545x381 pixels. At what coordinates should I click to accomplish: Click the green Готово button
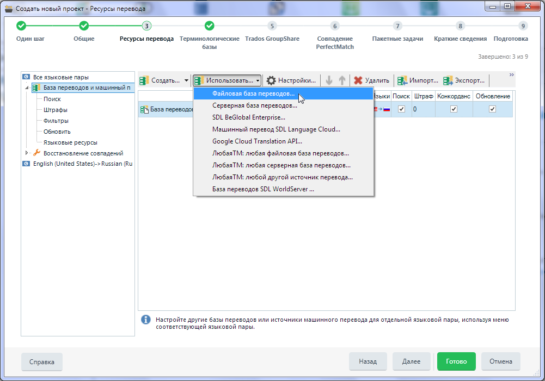tap(456, 361)
